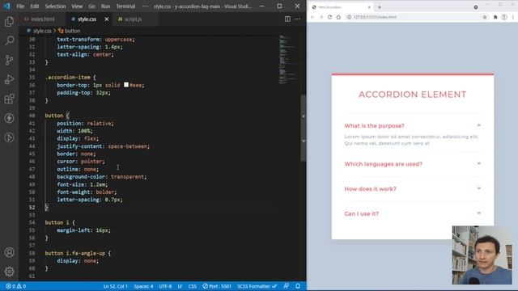Viewport: 518px width, 291px height.
Task: Click 'What is the purpose?' question
Action: [x=374, y=126]
